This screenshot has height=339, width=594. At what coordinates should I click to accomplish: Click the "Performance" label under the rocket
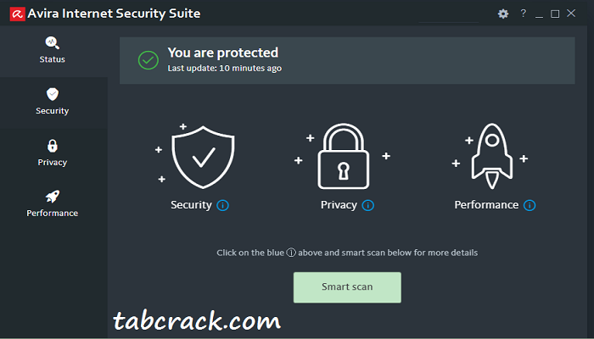click(486, 205)
